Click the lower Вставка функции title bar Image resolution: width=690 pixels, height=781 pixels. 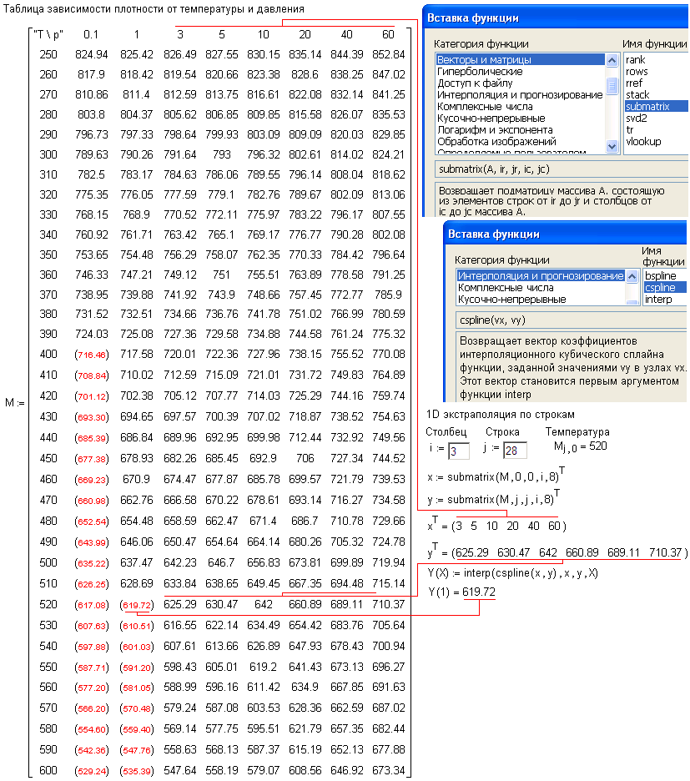(565, 234)
